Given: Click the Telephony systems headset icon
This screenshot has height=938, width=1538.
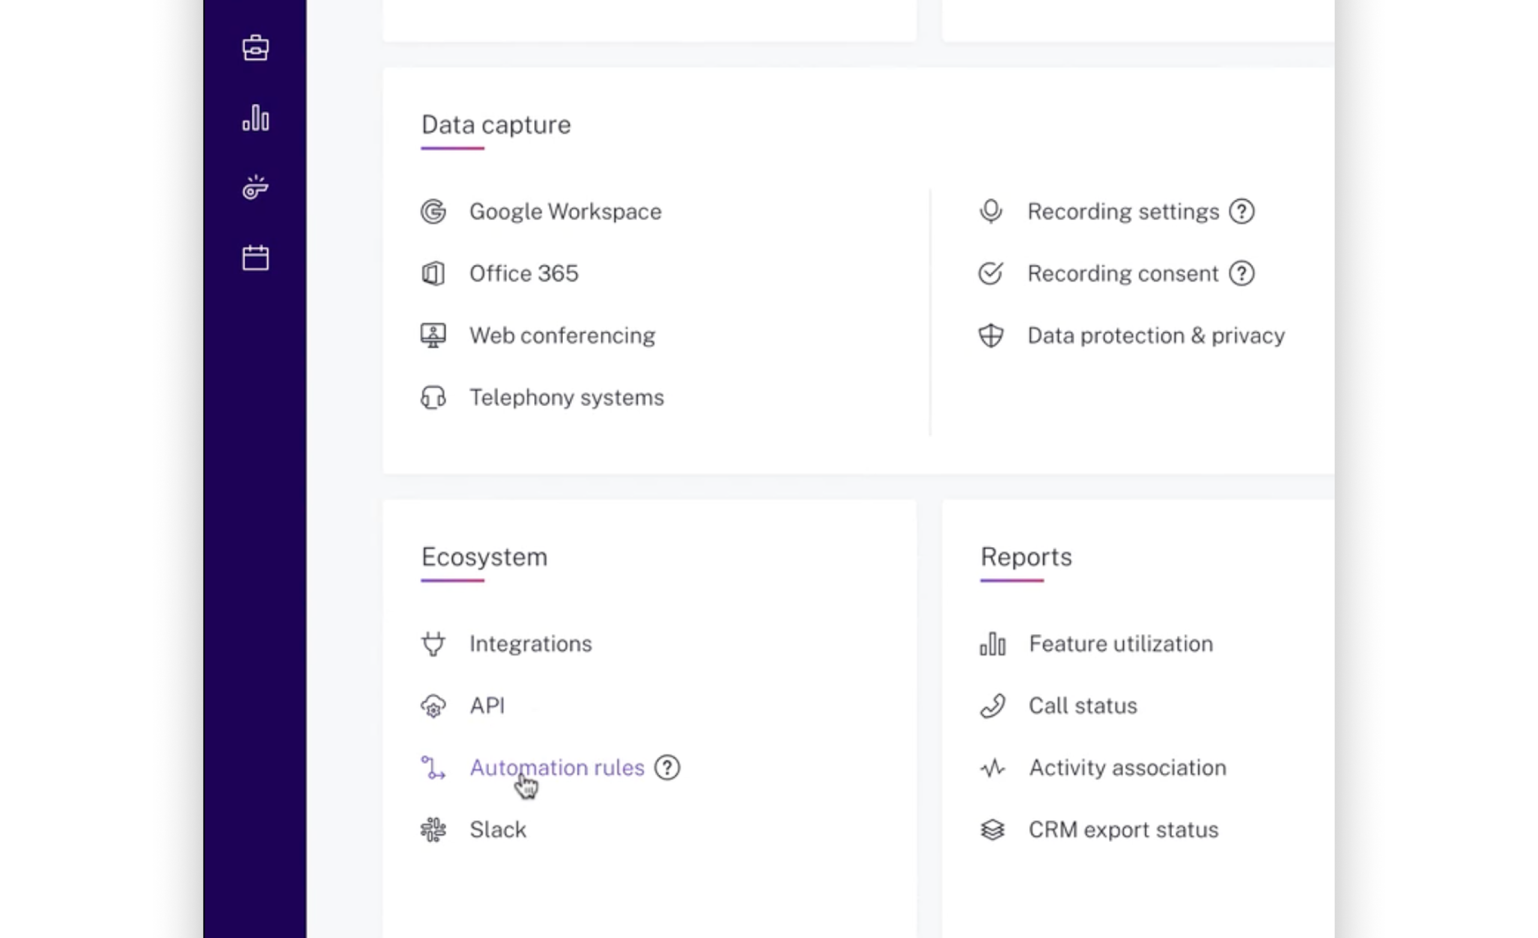Looking at the screenshot, I should 433,397.
